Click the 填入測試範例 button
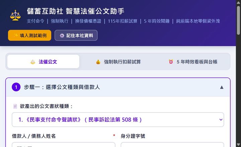 [x=30, y=35]
